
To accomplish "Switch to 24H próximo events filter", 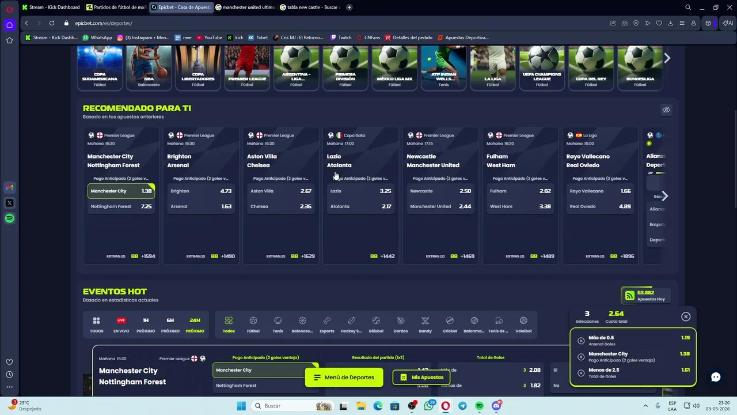I will (195, 324).
